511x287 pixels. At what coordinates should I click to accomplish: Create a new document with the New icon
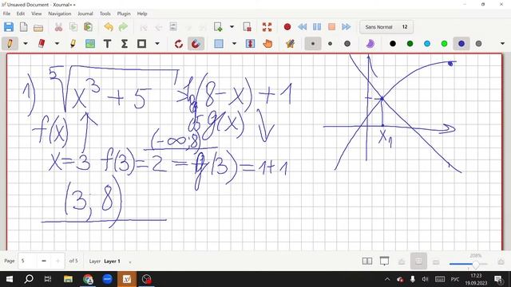tap(23, 27)
